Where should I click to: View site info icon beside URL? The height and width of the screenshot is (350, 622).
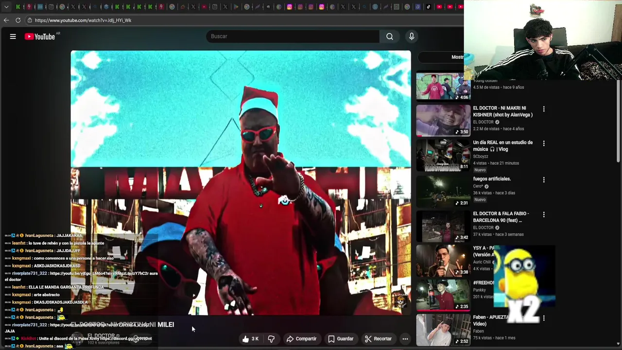[x=30, y=20]
